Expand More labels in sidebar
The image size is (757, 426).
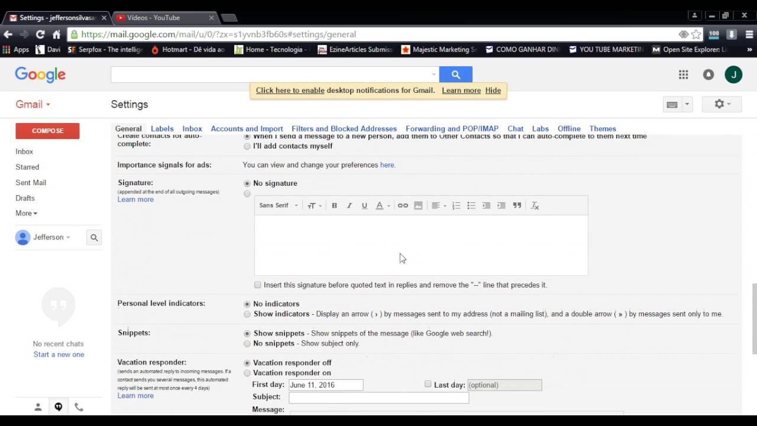coord(27,213)
